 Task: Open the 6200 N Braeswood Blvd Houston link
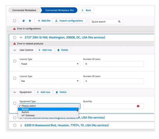coord(67,125)
